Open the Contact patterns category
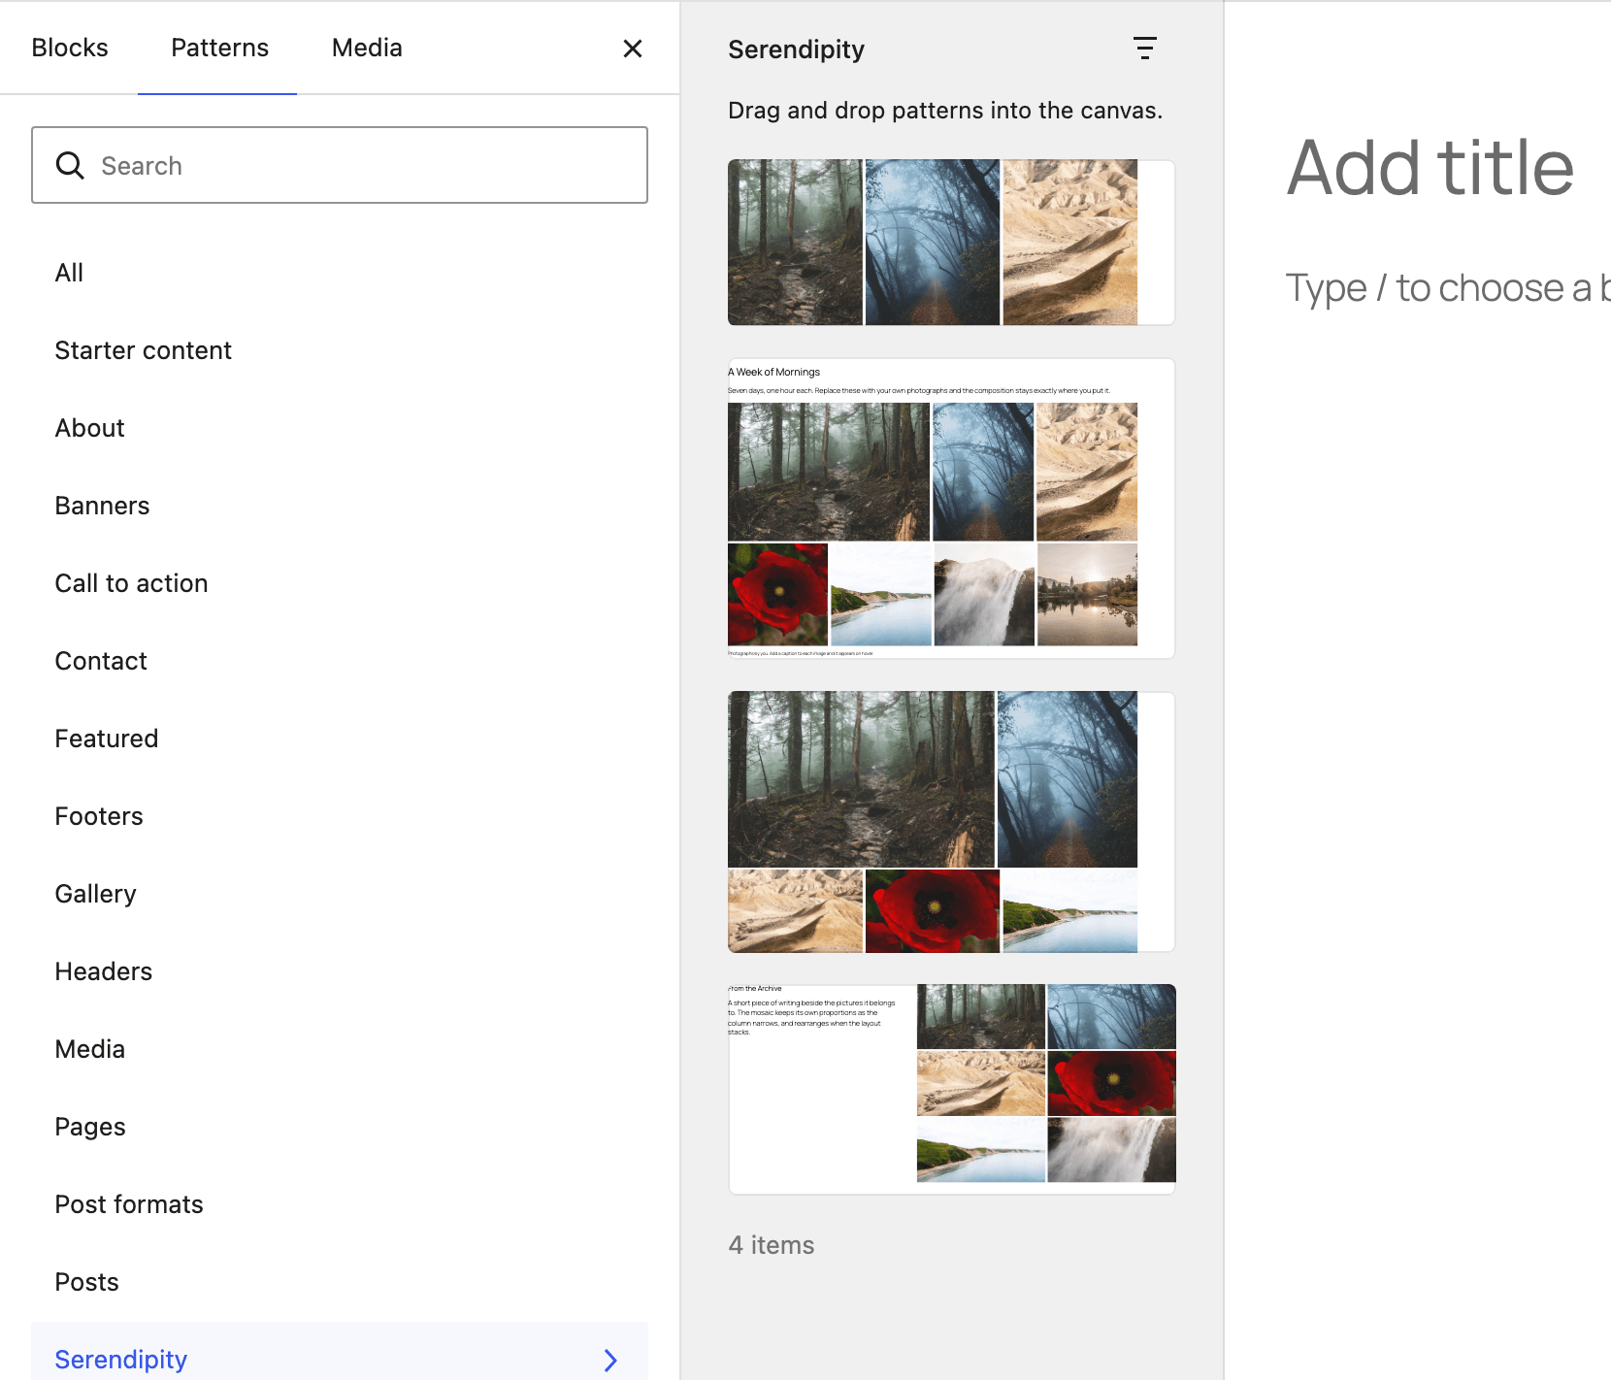Image resolution: width=1611 pixels, height=1380 pixels. click(340, 661)
